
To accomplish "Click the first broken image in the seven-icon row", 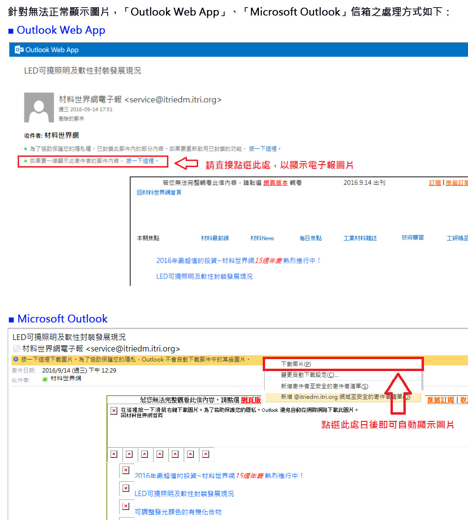I will [114, 454].
